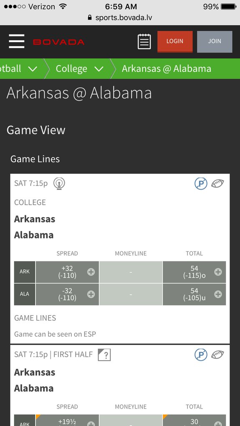Tap the sports.bovada.lv address bar
Screen dimensions: 240x426
coord(120,18)
